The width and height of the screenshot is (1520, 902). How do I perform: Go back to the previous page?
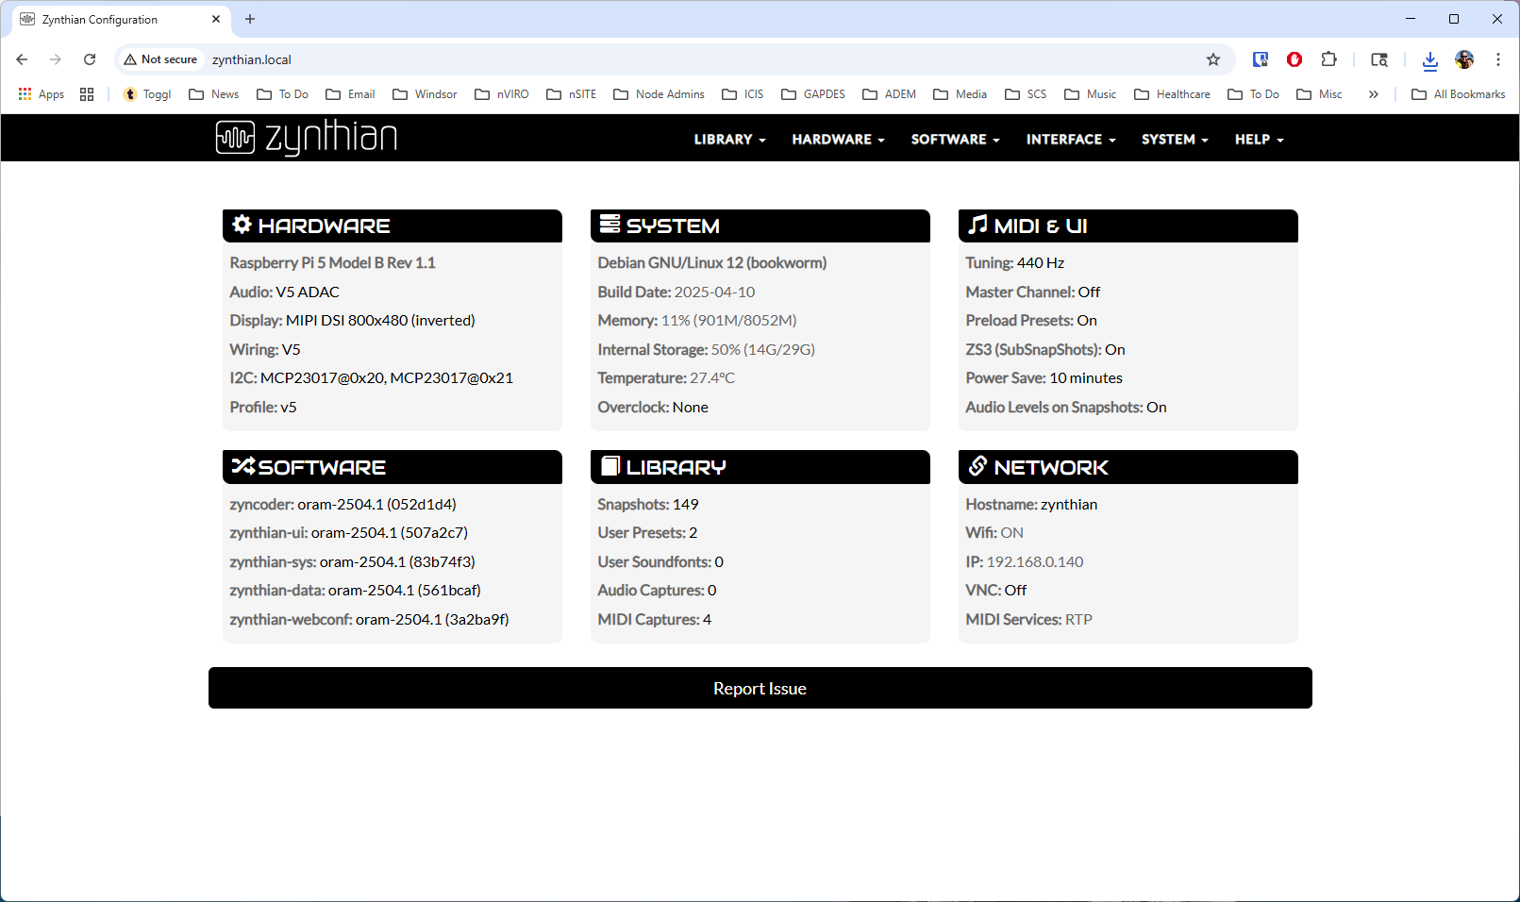click(x=22, y=59)
